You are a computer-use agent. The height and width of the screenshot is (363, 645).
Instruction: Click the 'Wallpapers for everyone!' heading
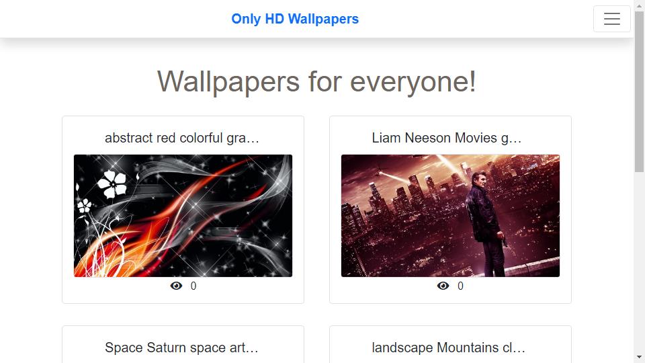point(316,81)
